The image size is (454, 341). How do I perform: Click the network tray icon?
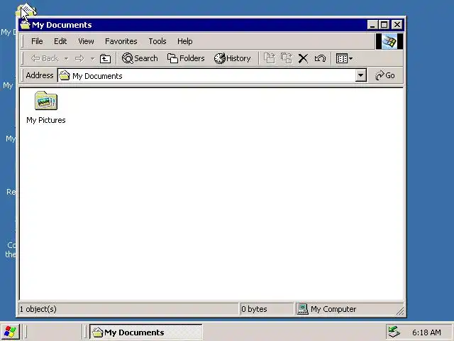click(394, 332)
